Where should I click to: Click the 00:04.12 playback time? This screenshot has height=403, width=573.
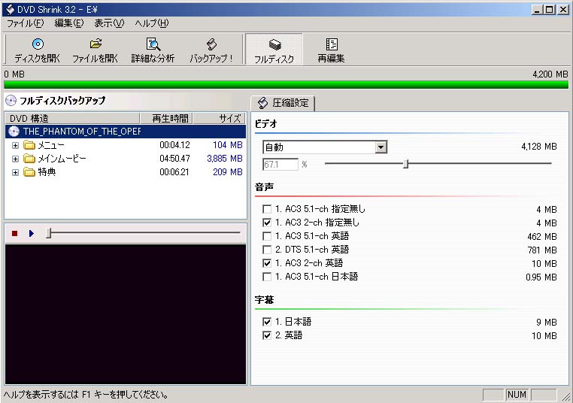pos(174,145)
